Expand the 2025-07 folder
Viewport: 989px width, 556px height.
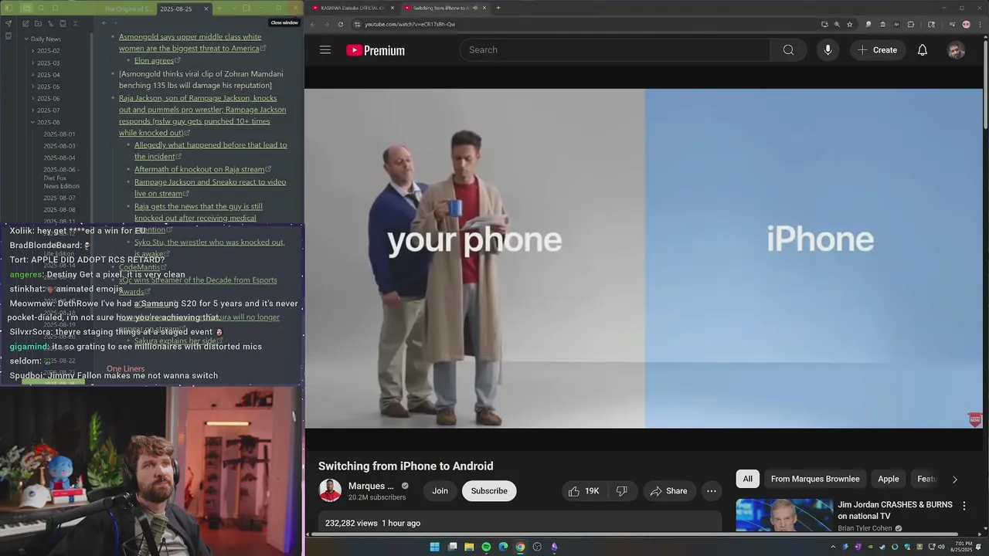(33, 110)
